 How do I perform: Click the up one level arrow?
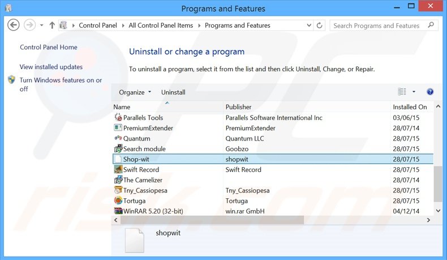(52, 25)
